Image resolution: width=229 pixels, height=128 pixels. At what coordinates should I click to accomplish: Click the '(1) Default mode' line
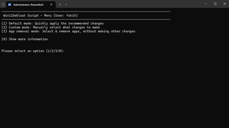click(52, 23)
